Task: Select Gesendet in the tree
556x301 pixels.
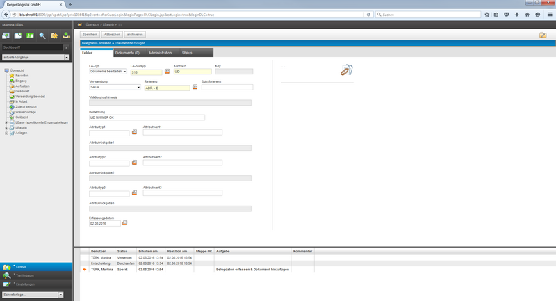Action: (22, 91)
